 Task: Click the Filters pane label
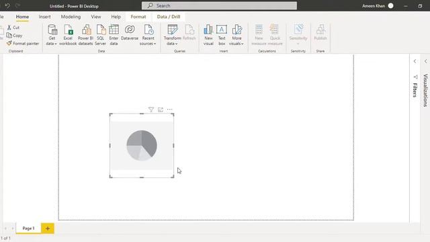coord(415,89)
